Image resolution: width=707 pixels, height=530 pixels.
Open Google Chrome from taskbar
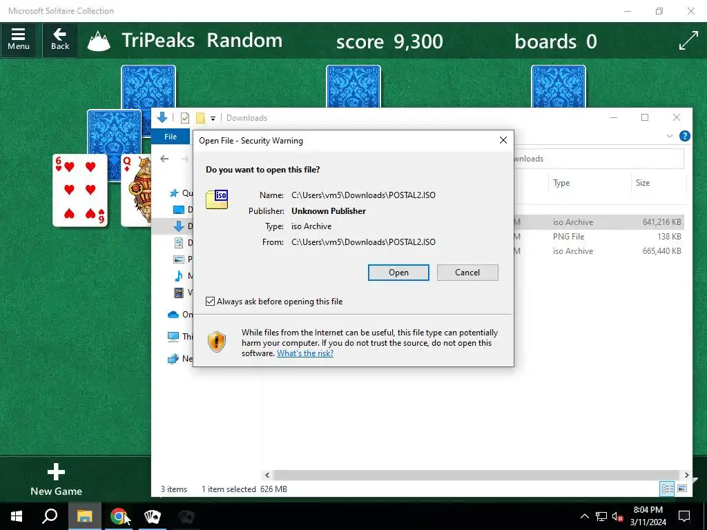(x=118, y=516)
